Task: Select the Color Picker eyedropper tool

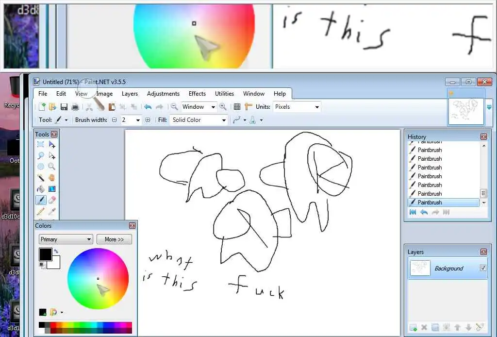Action: point(52,211)
